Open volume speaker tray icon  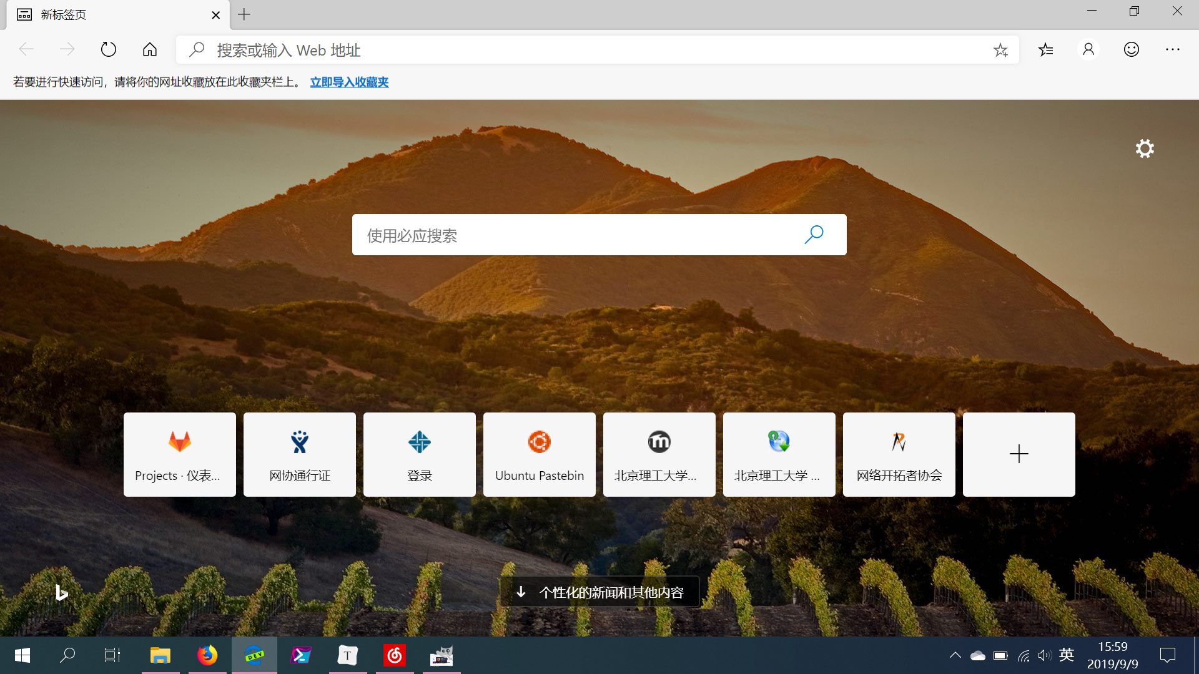[1045, 655]
